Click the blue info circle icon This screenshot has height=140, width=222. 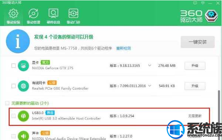coord(18,41)
